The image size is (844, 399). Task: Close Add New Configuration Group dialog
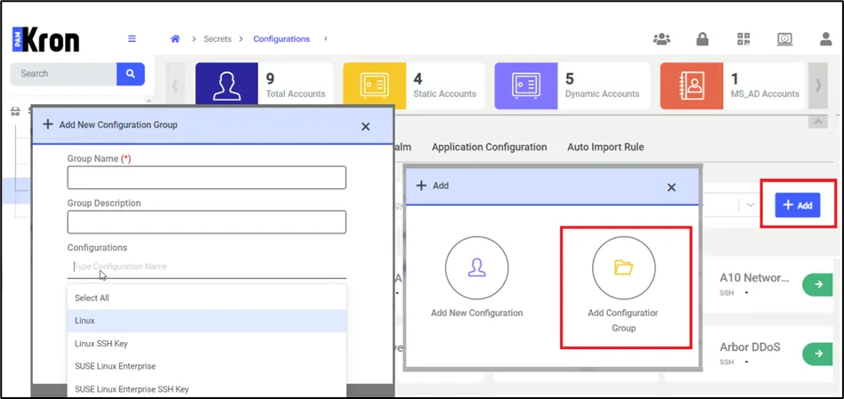point(366,126)
